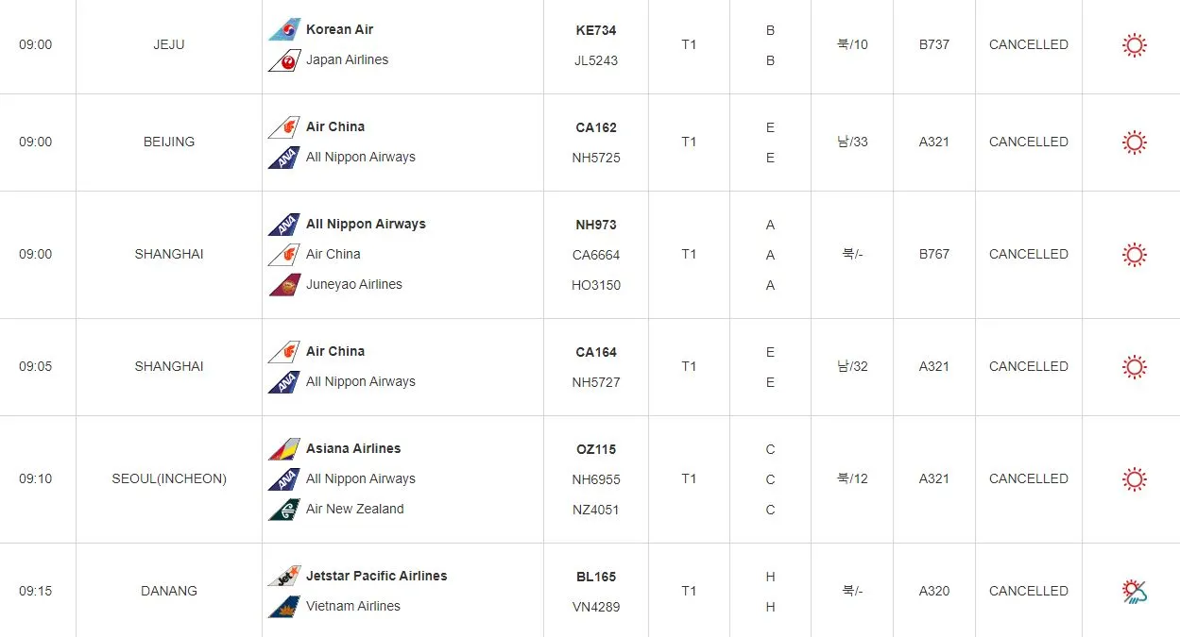Image resolution: width=1180 pixels, height=637 pixels.
Task: Click flight number BL165
Action: point(595,578)
